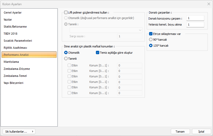This screenshot has width=213, height=136.
Task: Go to Mantolama settings page
Action: (x=11, y=62)
